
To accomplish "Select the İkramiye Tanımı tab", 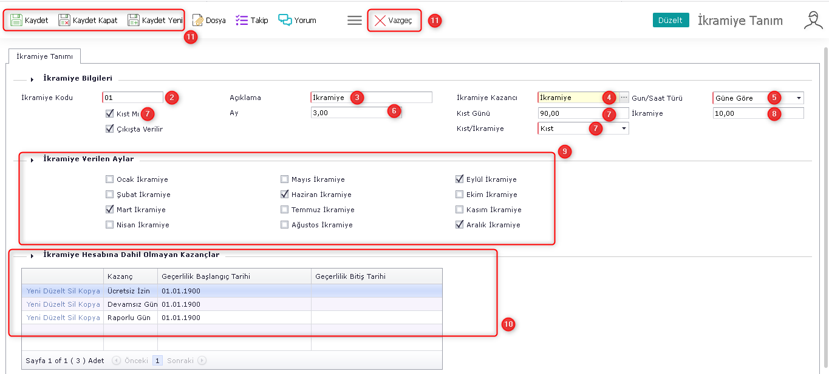I will pyautogui.click(x=44, y=56).
